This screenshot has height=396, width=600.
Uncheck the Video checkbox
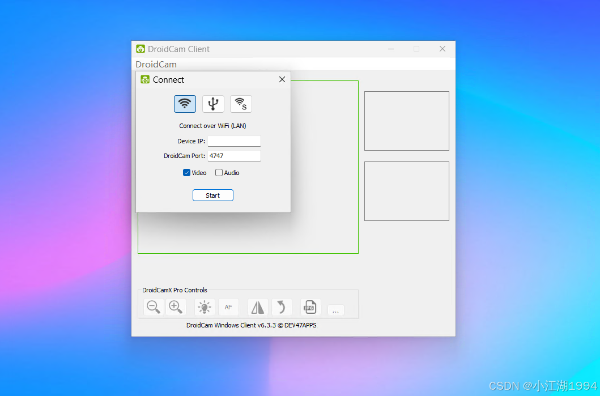tap(187, 173)
